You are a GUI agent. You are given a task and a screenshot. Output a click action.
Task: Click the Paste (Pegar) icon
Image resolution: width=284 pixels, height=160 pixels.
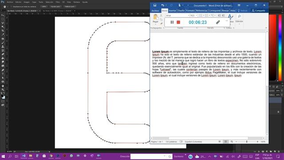tap(155, 17)
